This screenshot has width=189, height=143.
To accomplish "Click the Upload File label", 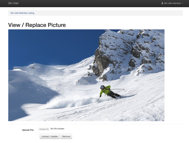I will (28, 130).
